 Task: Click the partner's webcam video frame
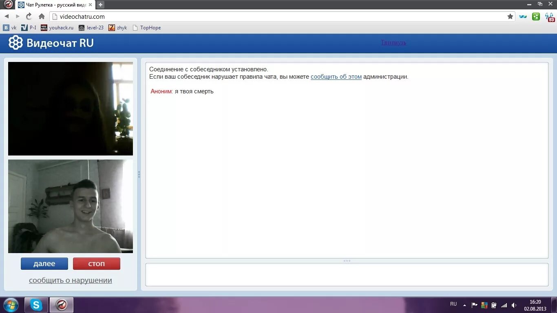(71, 109)
